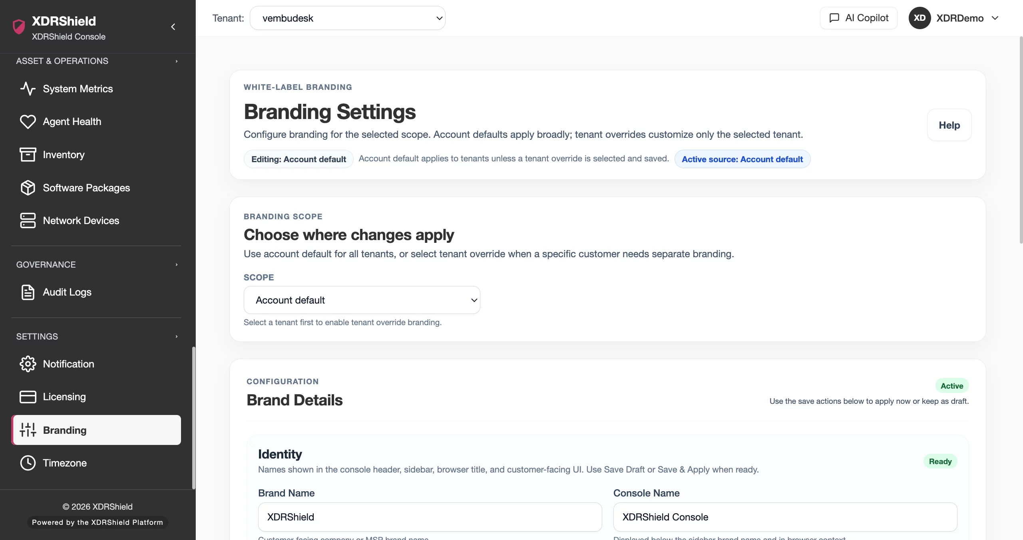Viewport: 1023px width, 540px height.
Task: Click the AI Copilot chat bubble icon
Action: point(834,18)
